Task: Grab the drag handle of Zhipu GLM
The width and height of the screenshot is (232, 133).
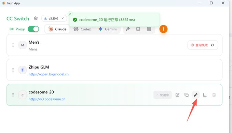Action: [13, 70]
